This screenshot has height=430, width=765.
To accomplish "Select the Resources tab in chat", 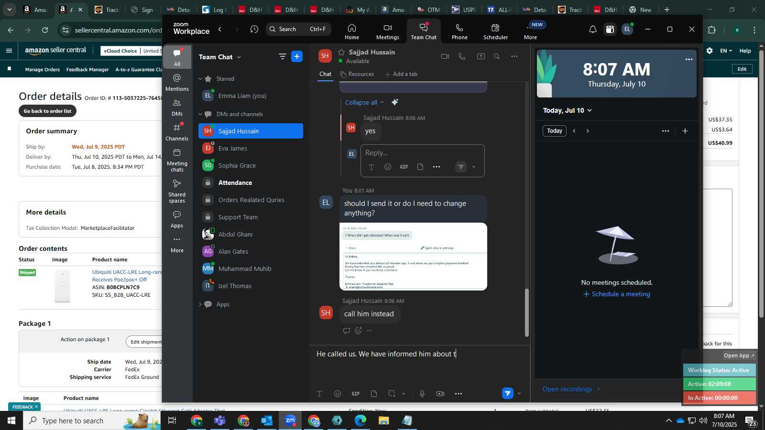I will pyautogui.click(x=357, y=74).
